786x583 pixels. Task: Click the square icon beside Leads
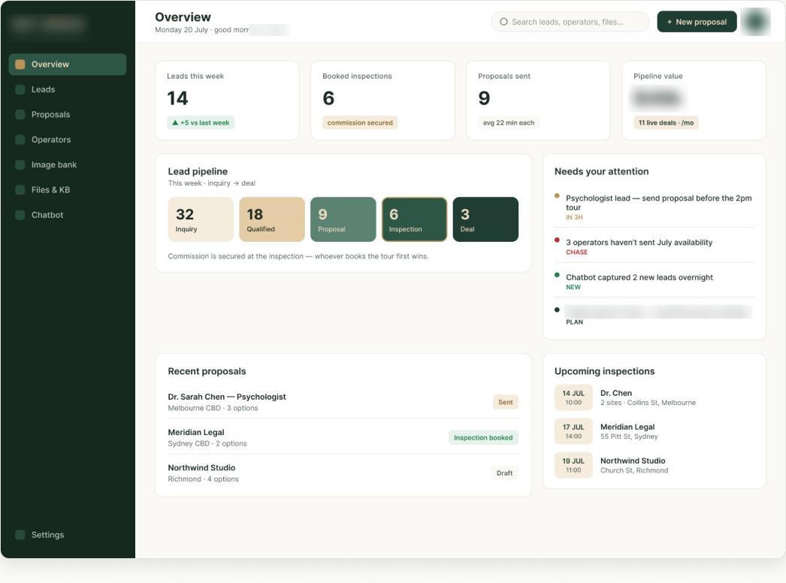20,89
